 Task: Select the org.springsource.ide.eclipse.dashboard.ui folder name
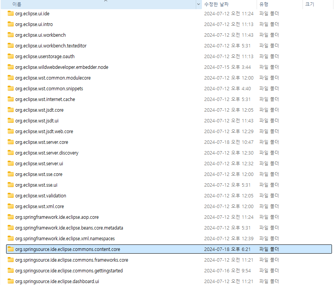coord(57,282)
